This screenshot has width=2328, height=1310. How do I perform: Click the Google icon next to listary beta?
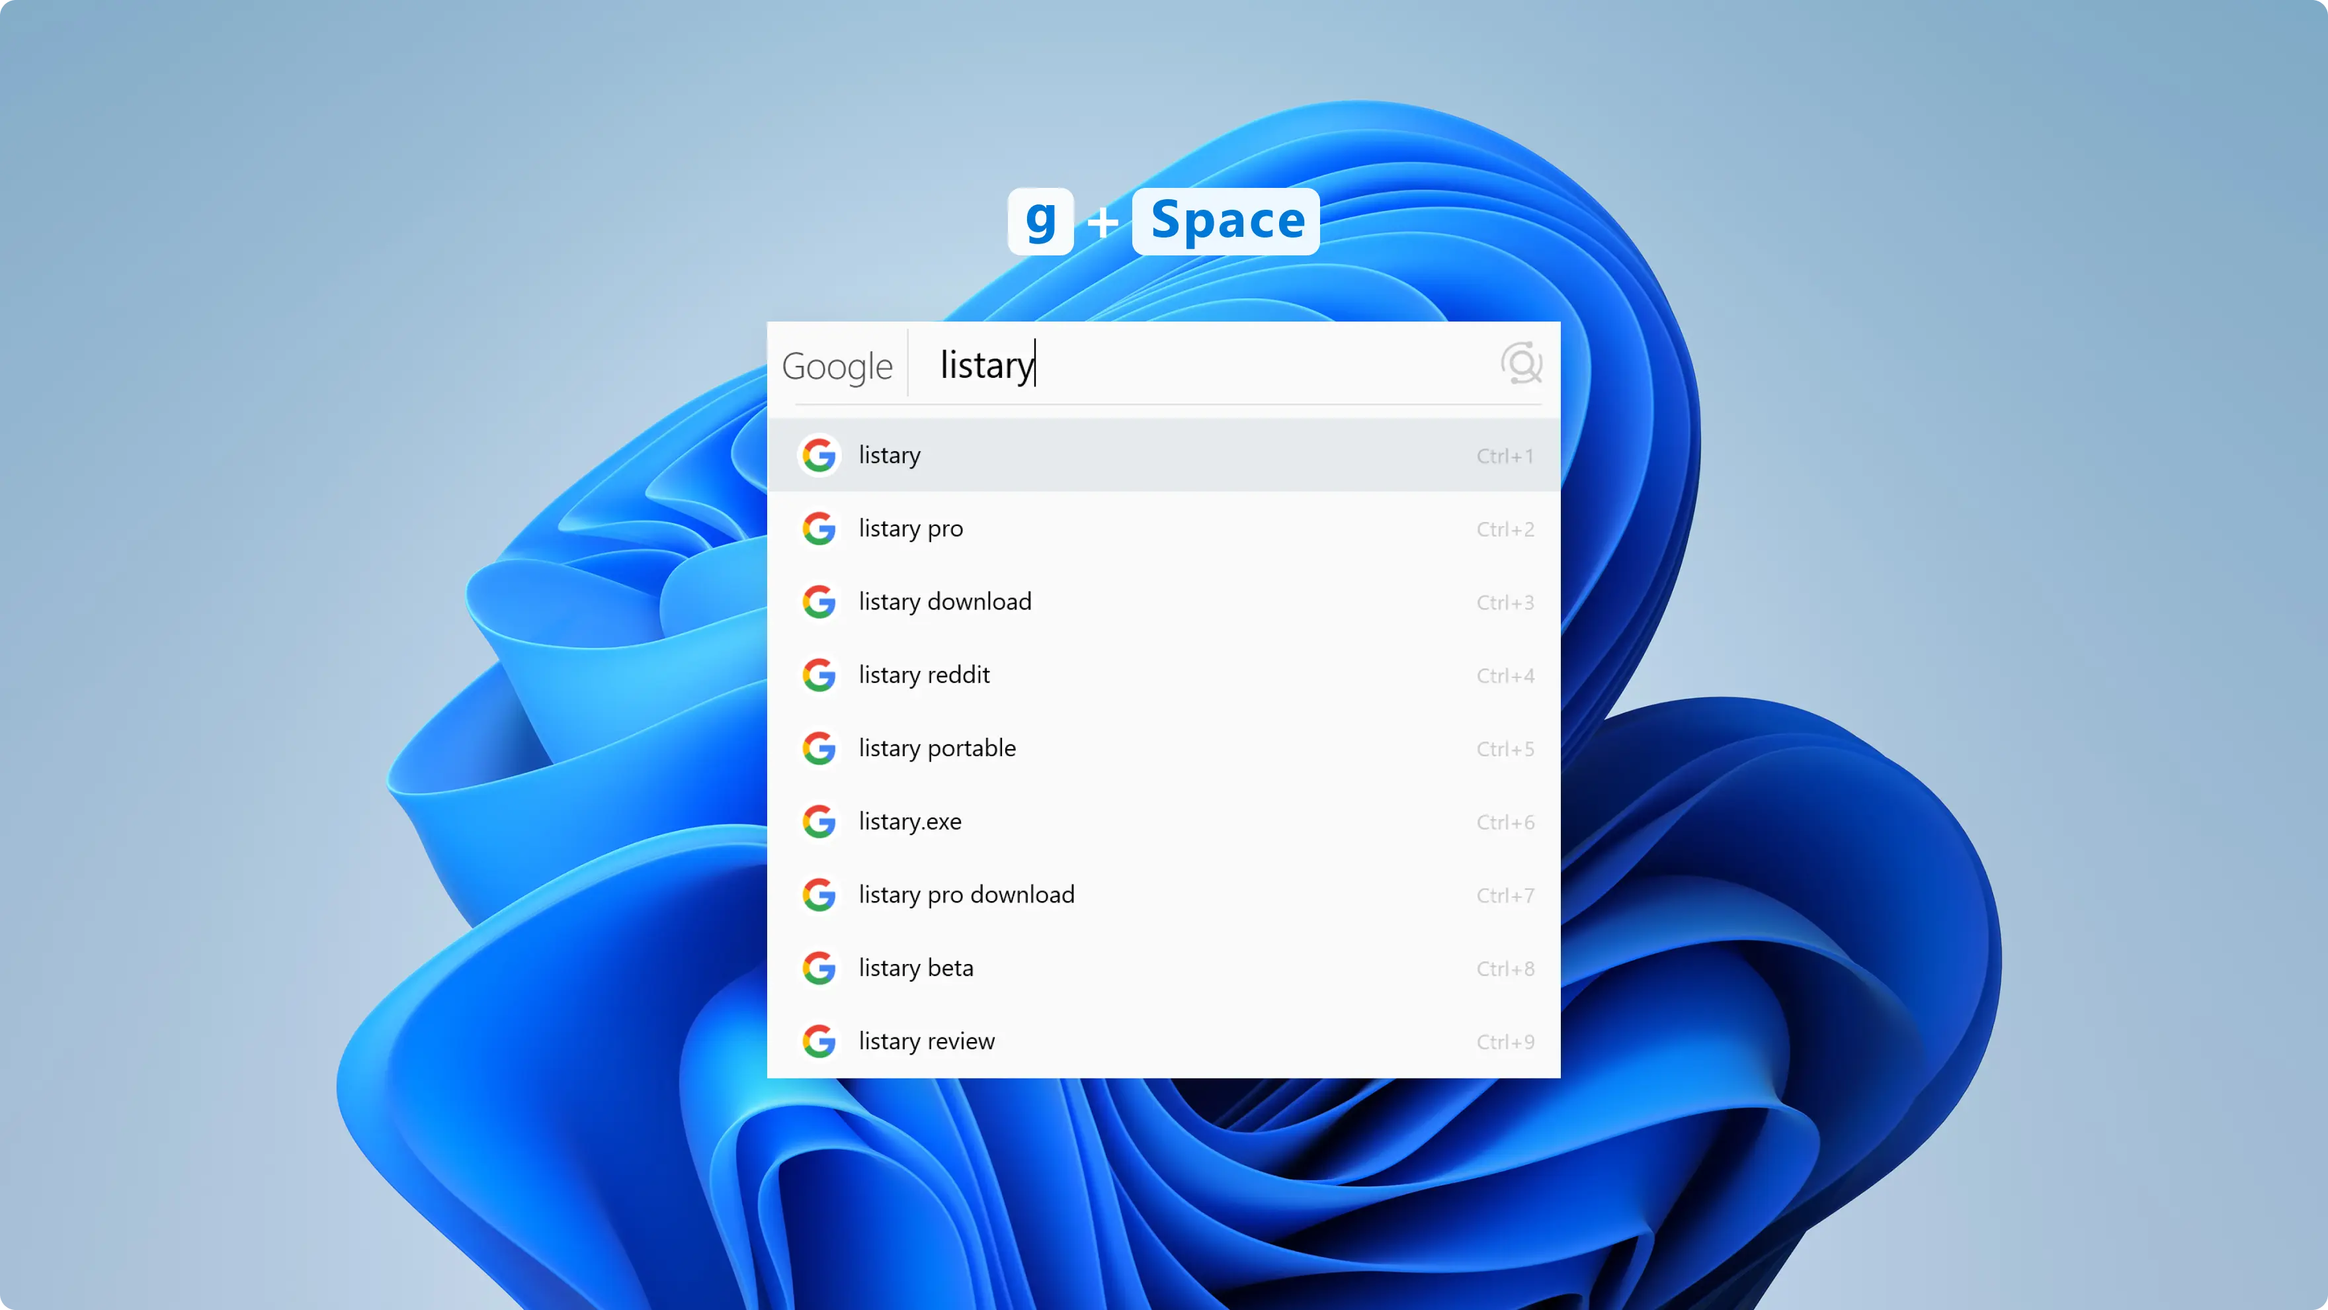point(819,967)
